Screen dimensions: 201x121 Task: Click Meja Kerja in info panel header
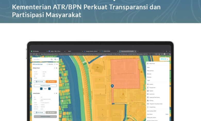[x=50, y=64]
